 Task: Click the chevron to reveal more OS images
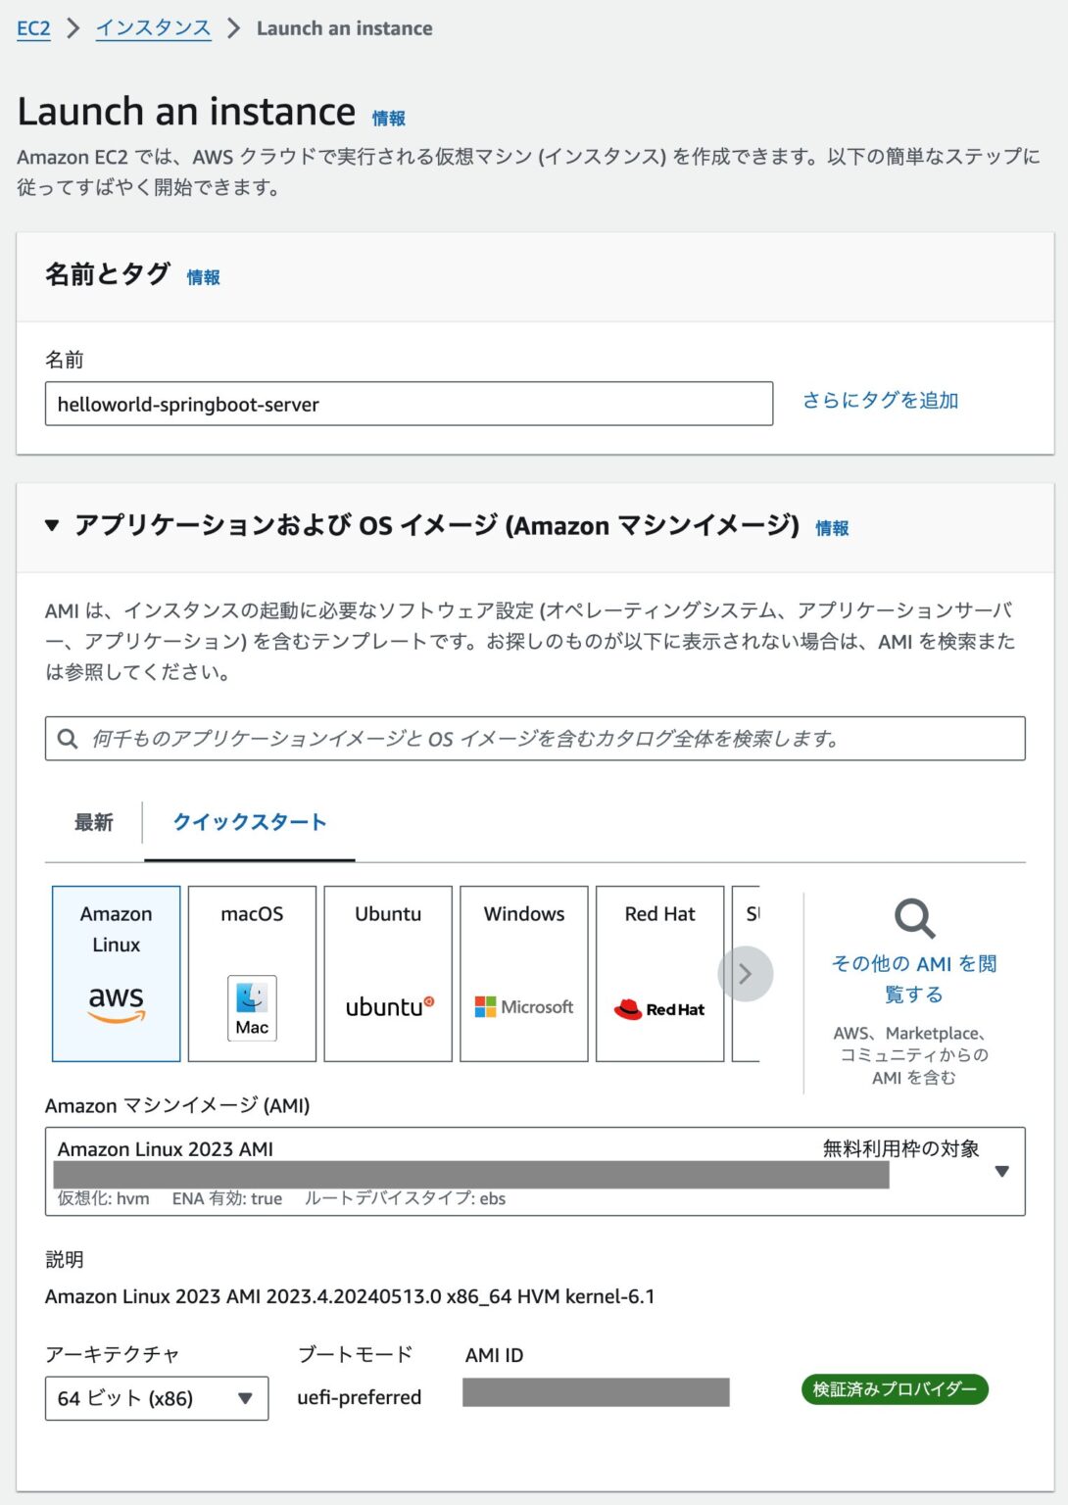tap(746, 973)
